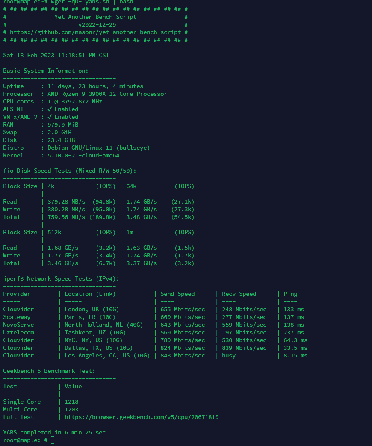Click 'YABS completed in 6 min 25 sec'
Viewport: 372px width, 446px height.
[54, 433]
